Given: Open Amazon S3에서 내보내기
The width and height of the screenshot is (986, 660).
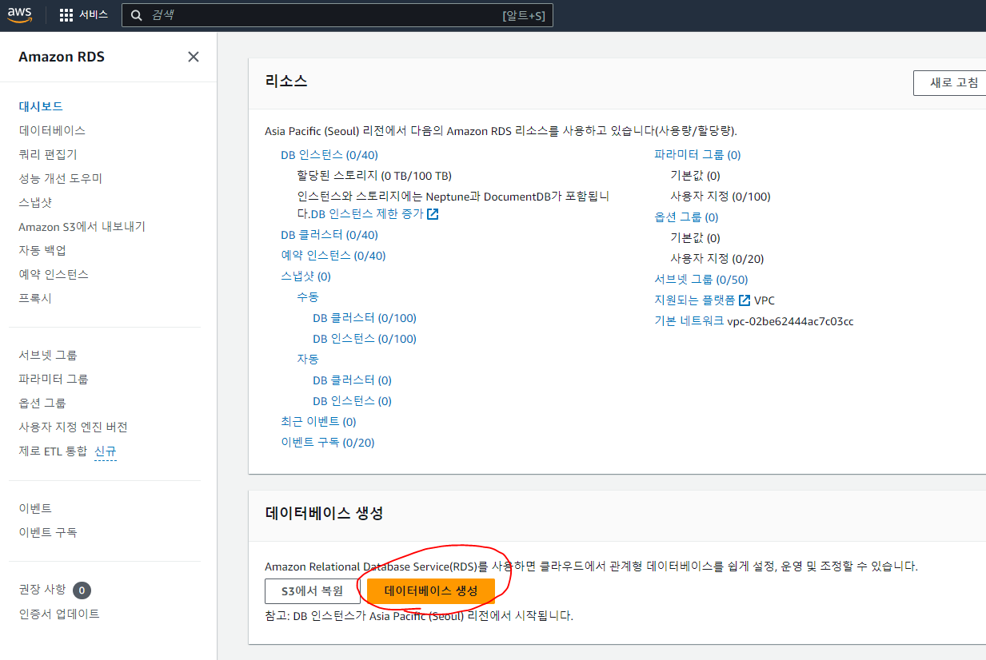Looking at the screenshot, I should point(82,226).
